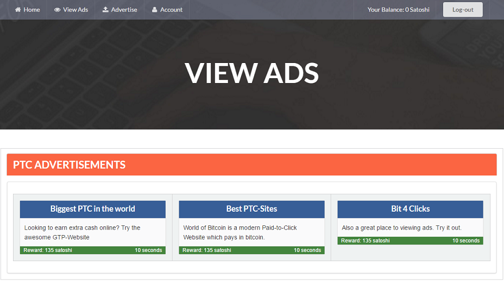Click the upload icon beside Advertise
This screenshot has height=285, width=504.
[105, 10]
